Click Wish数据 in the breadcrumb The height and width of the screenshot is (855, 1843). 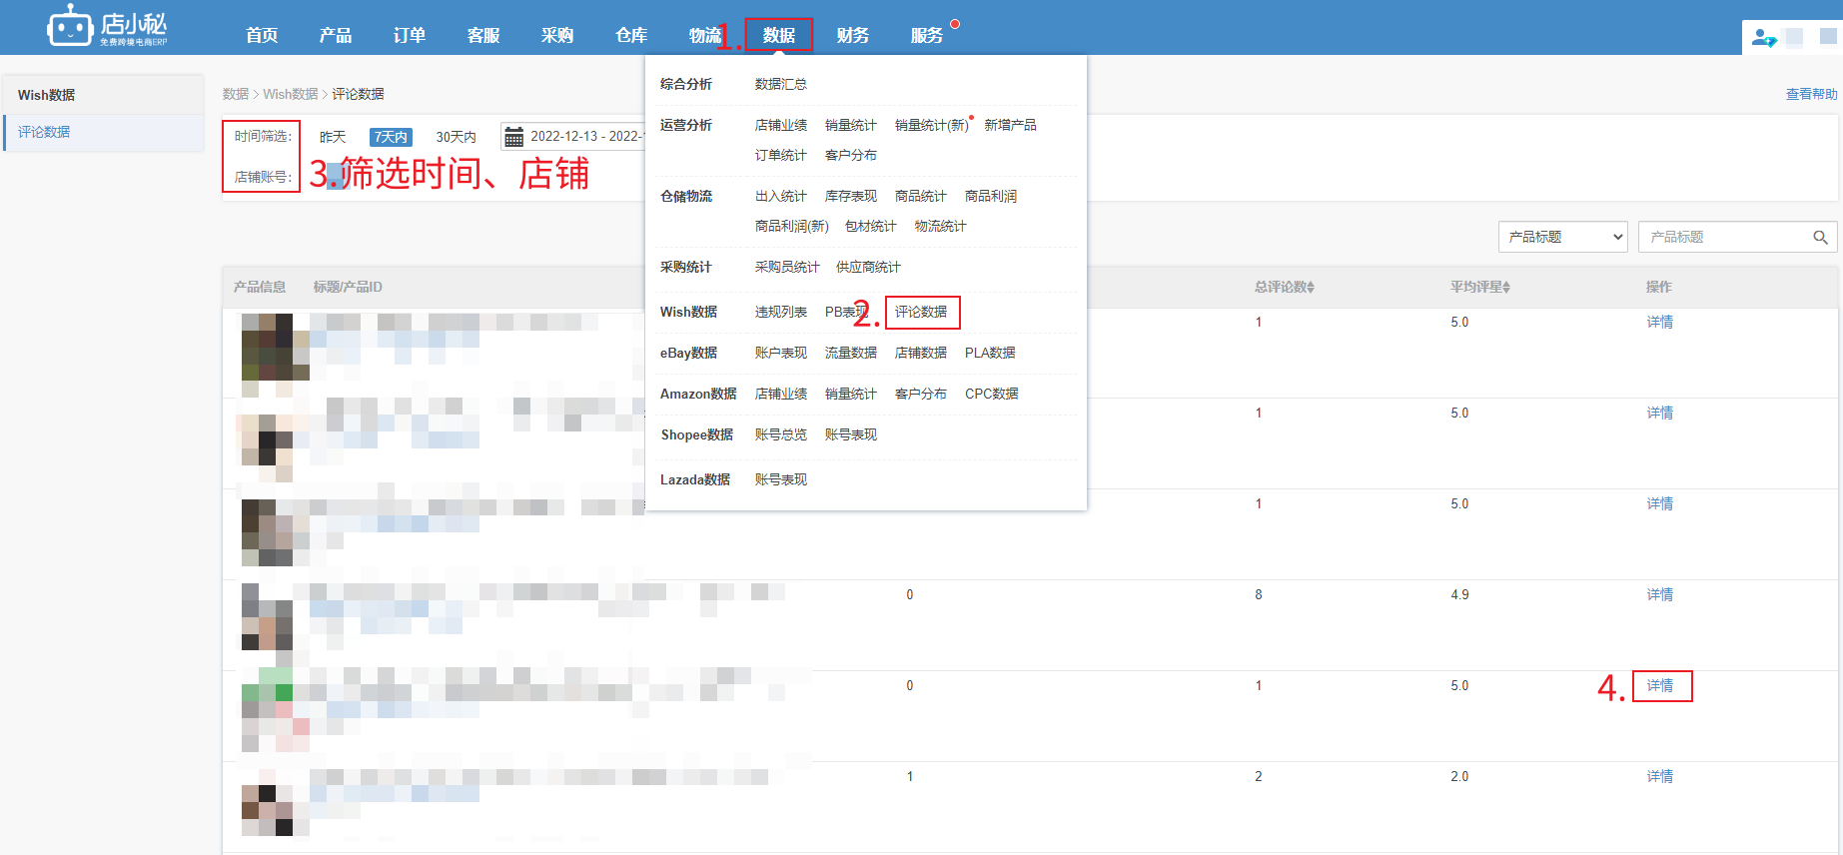291,94
